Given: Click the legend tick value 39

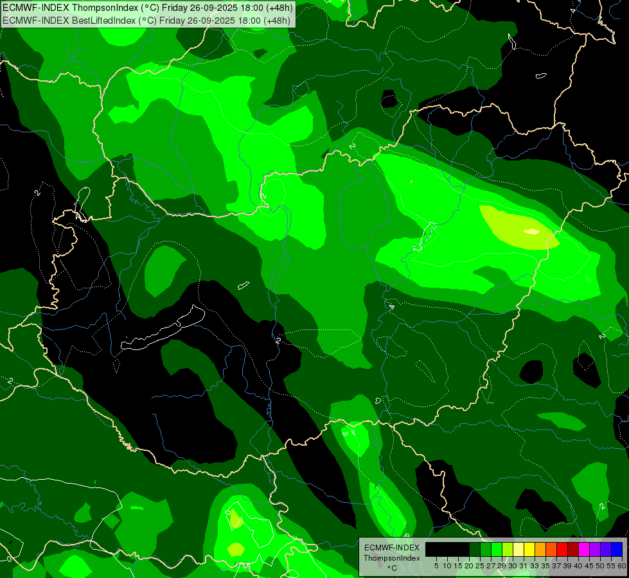Looking at the screenshot, I should pyautogui.click(x=567, y=566).
